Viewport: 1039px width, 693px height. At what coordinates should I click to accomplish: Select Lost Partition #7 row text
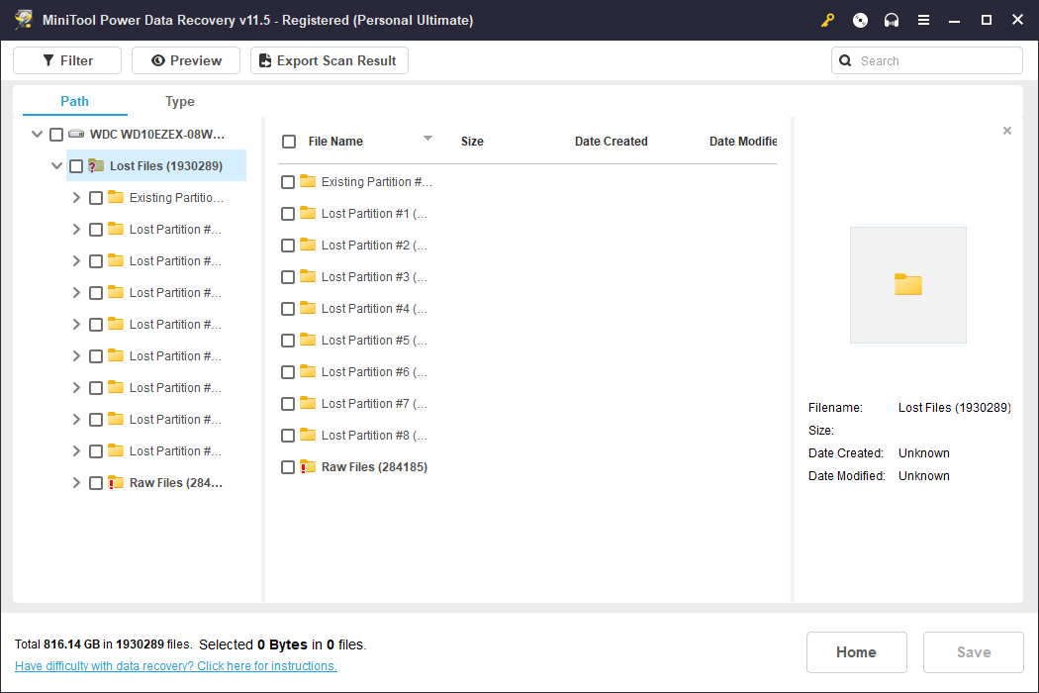click(374, 403)
